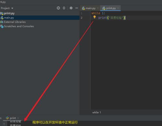Switch to the print.py editor tab
Image resolution: width=162 pixels, height=126 pixels.
111,8
